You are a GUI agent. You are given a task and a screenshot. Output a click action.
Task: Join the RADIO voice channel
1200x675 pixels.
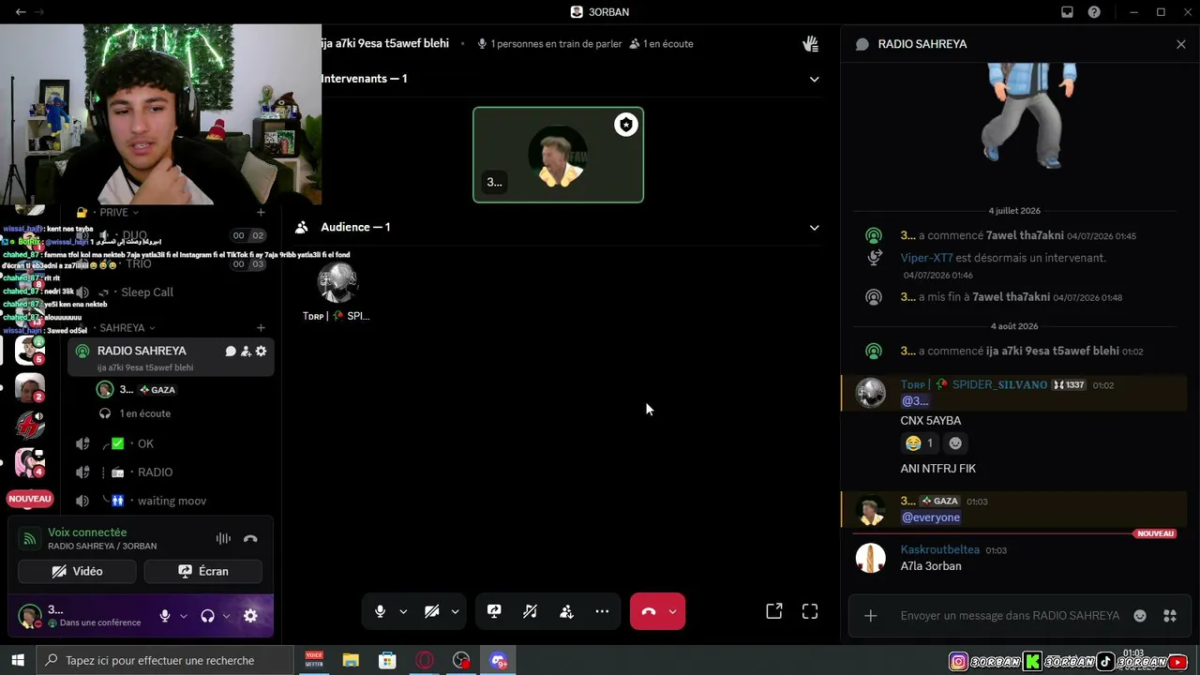[x=171, y=472]
